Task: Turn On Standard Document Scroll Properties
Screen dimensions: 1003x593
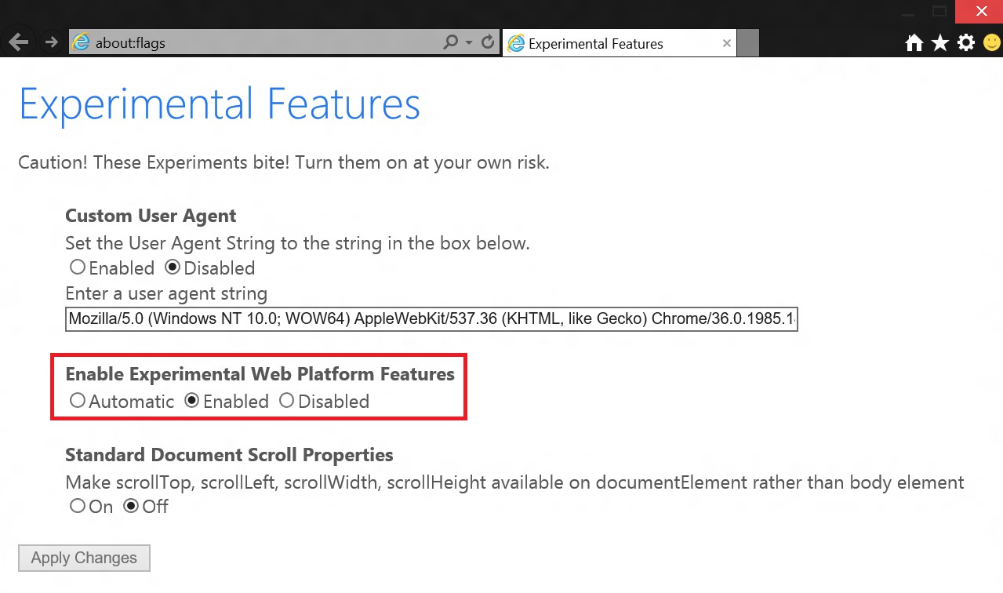Action: [x=78, y=506]
